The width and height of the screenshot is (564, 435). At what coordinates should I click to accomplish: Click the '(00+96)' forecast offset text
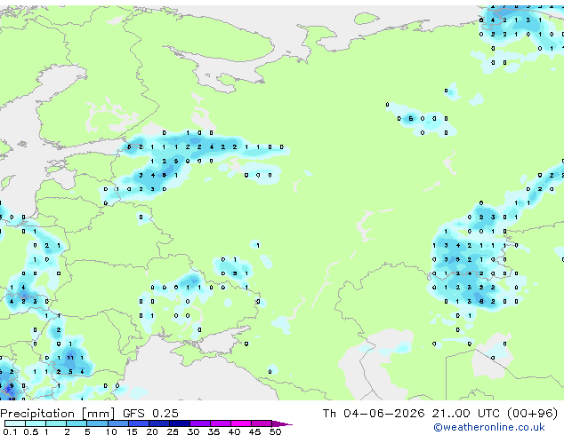pyautogui.click(x=533, y=414)
